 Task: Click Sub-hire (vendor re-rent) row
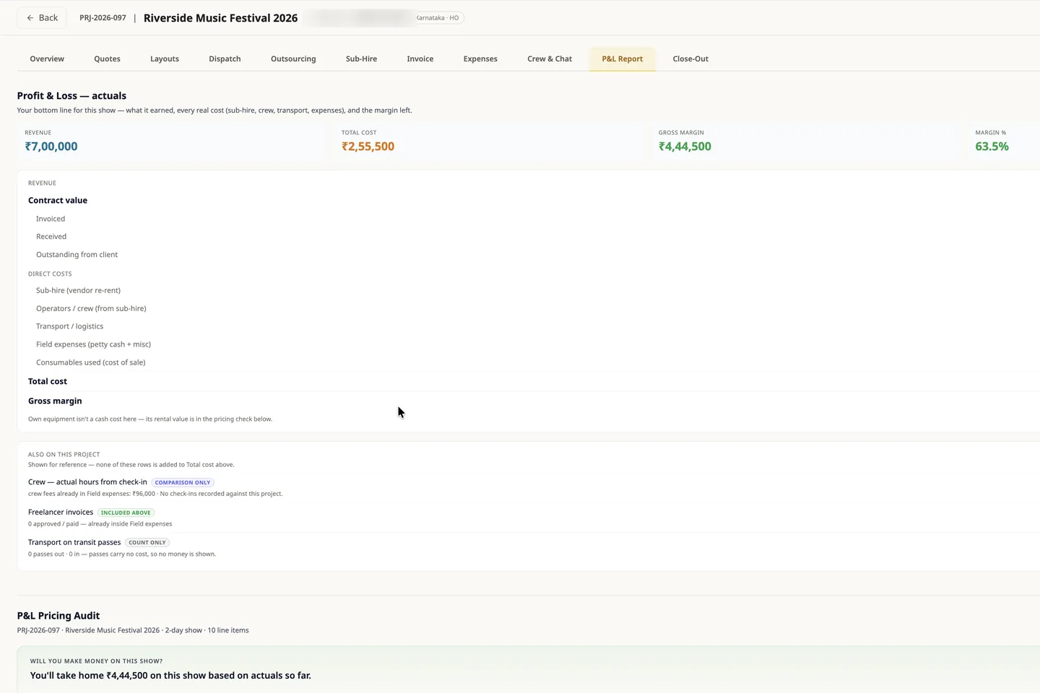click(x=534, y=290)
